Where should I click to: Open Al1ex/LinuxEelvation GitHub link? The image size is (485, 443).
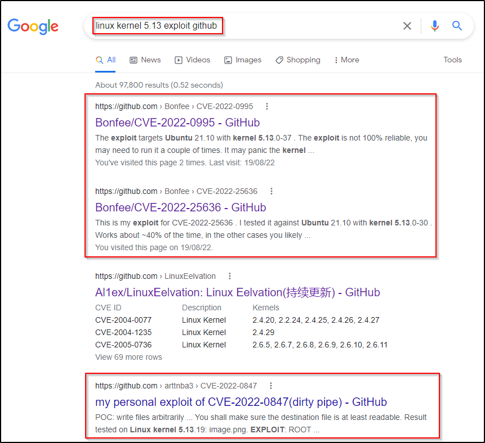pyautogui.click(x=237, y=292)
